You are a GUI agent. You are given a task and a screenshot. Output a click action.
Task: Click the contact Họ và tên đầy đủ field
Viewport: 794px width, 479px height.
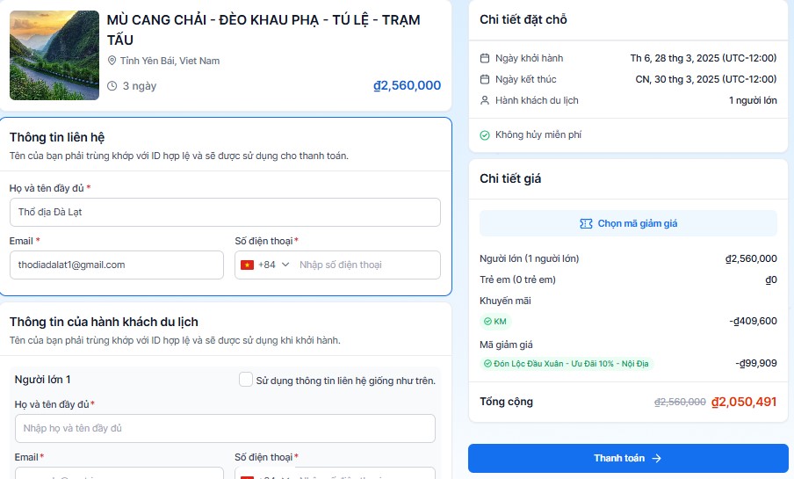click(225, 212)
